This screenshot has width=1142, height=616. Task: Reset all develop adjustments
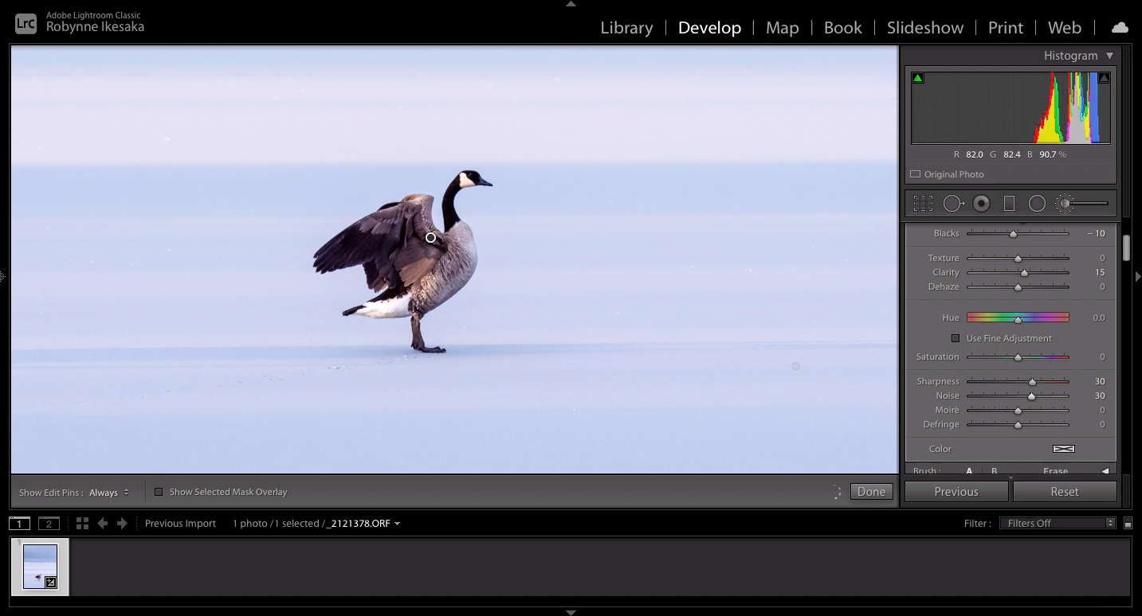1065,491
